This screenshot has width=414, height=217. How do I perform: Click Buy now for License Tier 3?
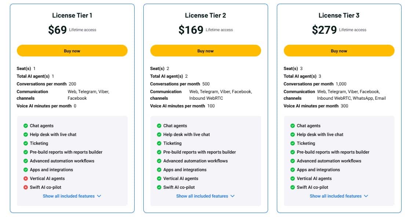click(x=339, y=51)
